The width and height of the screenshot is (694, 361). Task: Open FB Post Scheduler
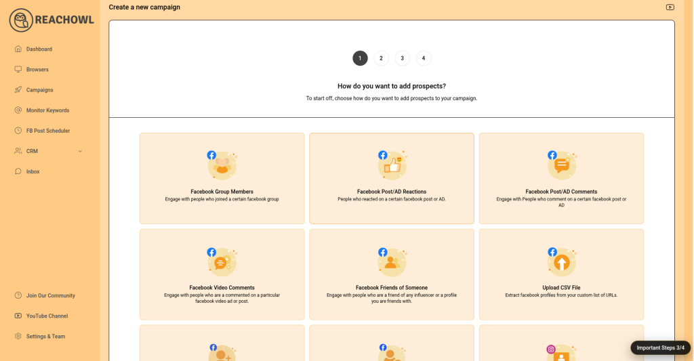coord(47,131)
